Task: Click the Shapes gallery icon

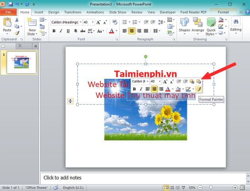Action: pyautogui.click(x=184, y=22)
